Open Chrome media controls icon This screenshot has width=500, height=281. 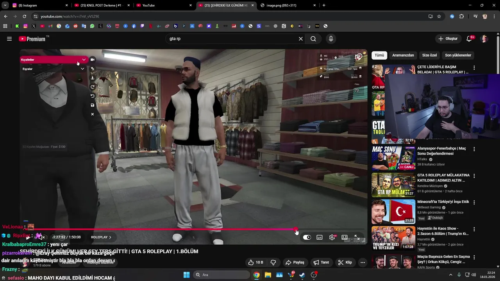tap(475, 16)
